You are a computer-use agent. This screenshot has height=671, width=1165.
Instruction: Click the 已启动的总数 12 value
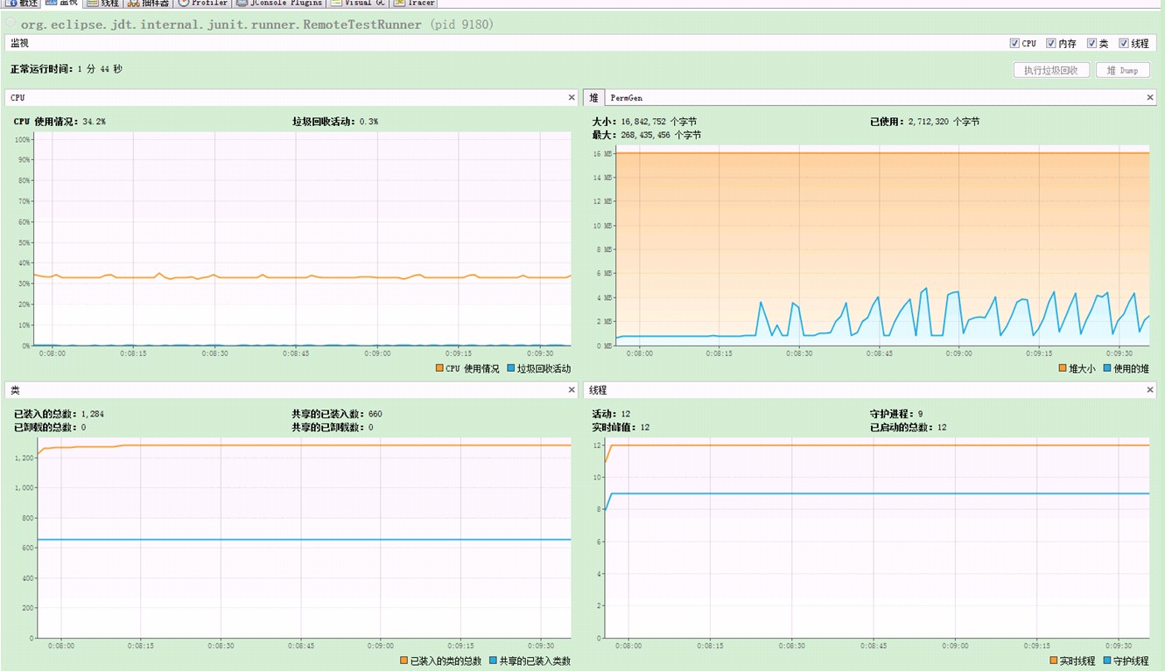(x=941, y=427)
